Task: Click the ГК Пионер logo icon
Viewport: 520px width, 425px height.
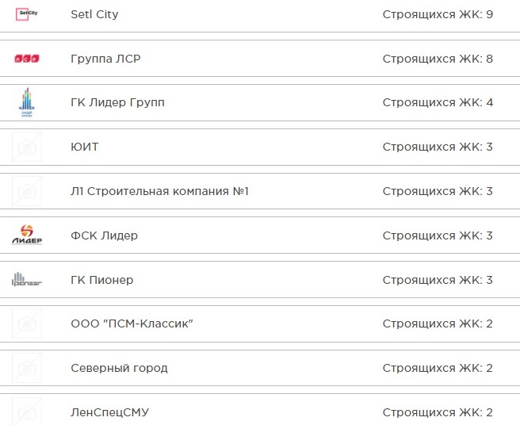Action: point(27,280)
